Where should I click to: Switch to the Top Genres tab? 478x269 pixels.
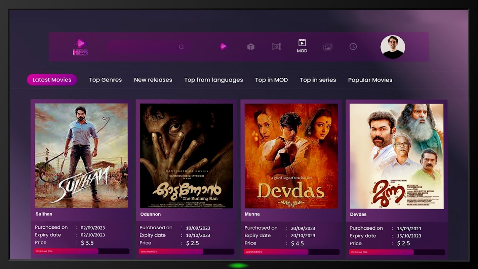105,80
